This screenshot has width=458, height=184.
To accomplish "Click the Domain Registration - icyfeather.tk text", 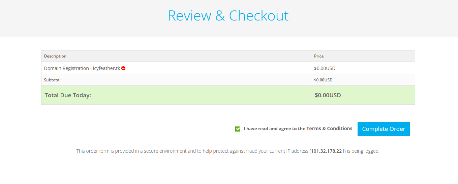I will point(82,68).
